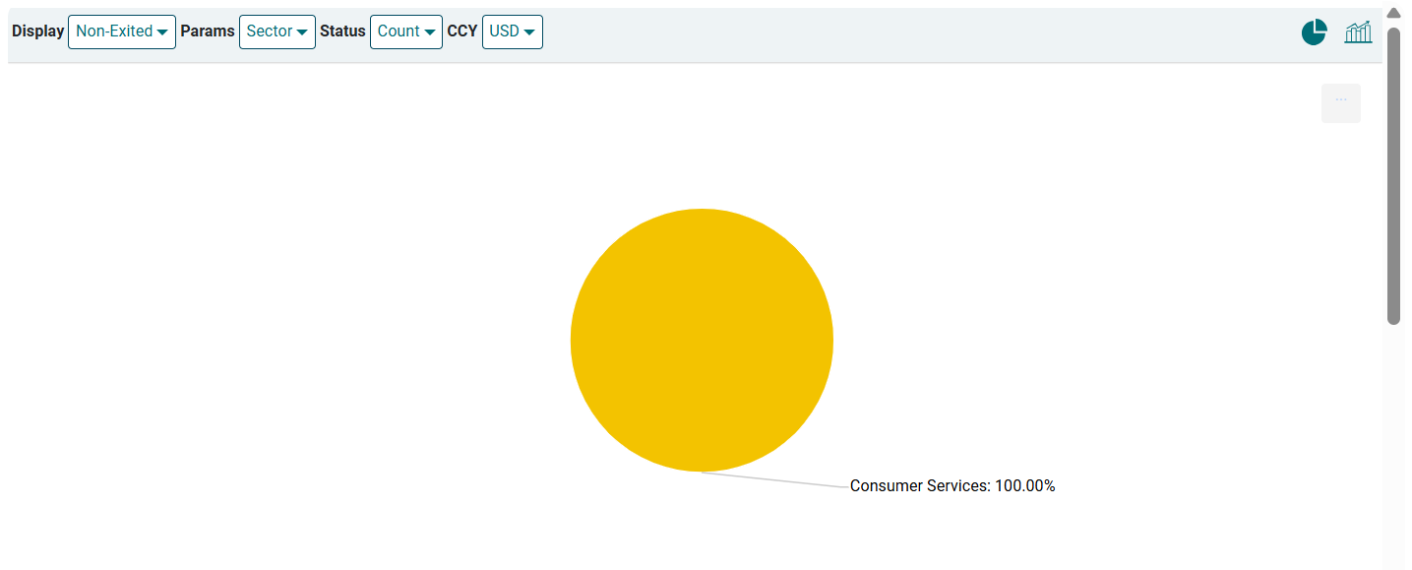Click the caret arrow beside Sector
The height and width of the screenshot is (570, 1412).
pyautogui.click(x=302, y=32)
